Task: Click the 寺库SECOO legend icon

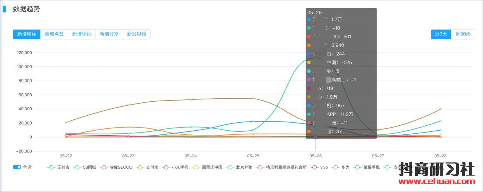Action: tap(104, 167)
